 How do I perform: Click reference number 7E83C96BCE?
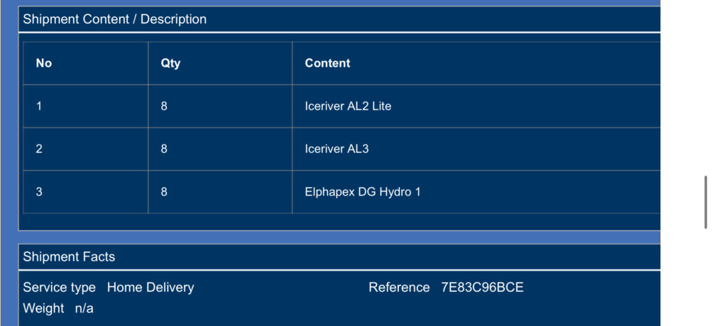[482, 288]
